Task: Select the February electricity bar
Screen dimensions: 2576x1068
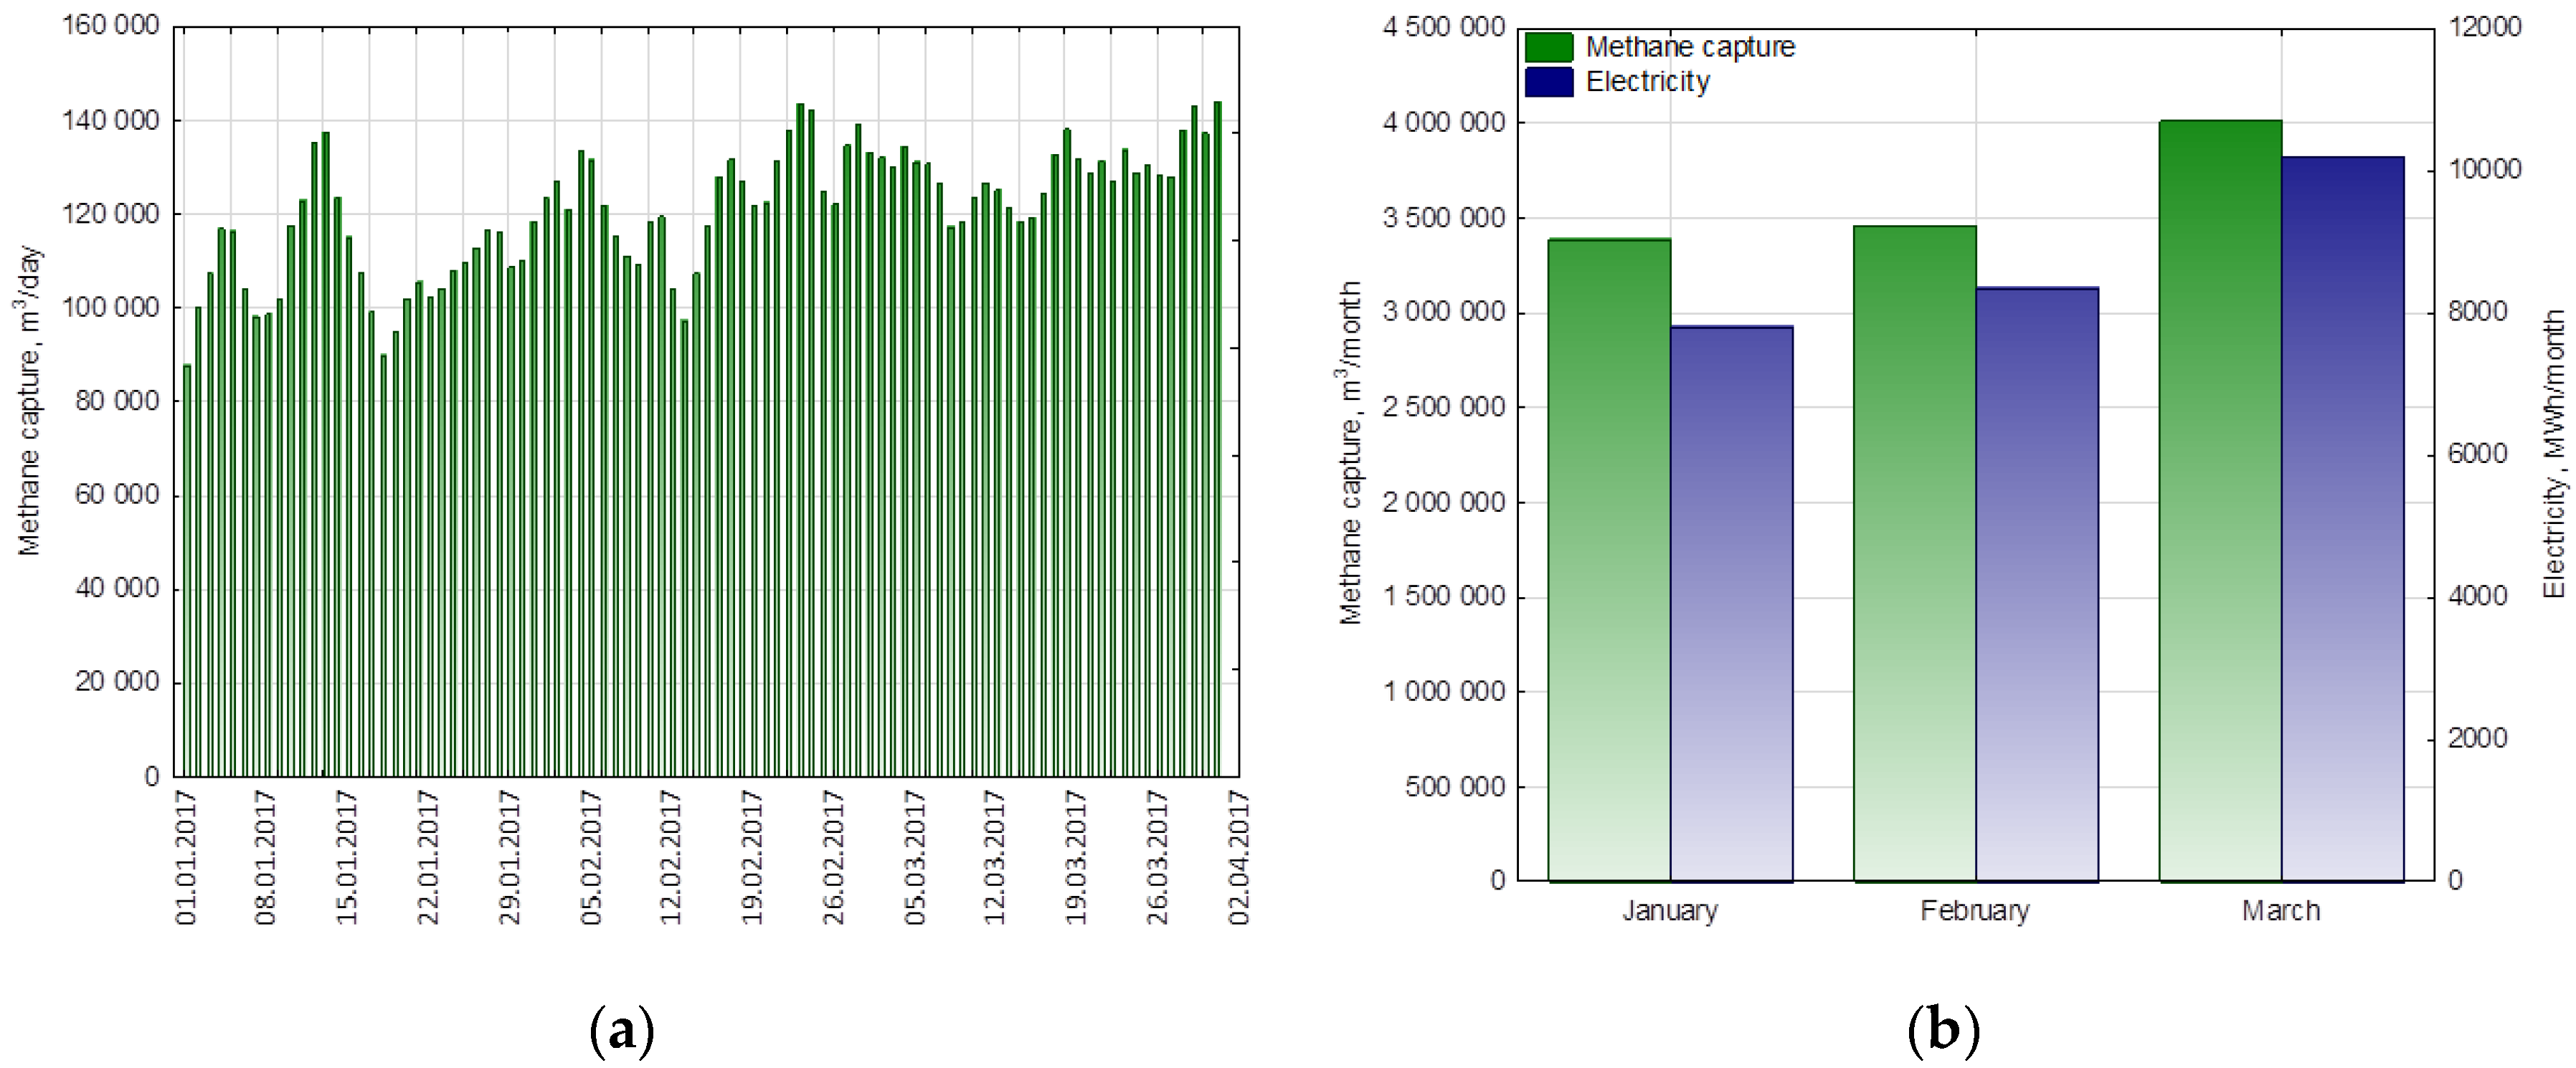Action: tap(2036, 584)
